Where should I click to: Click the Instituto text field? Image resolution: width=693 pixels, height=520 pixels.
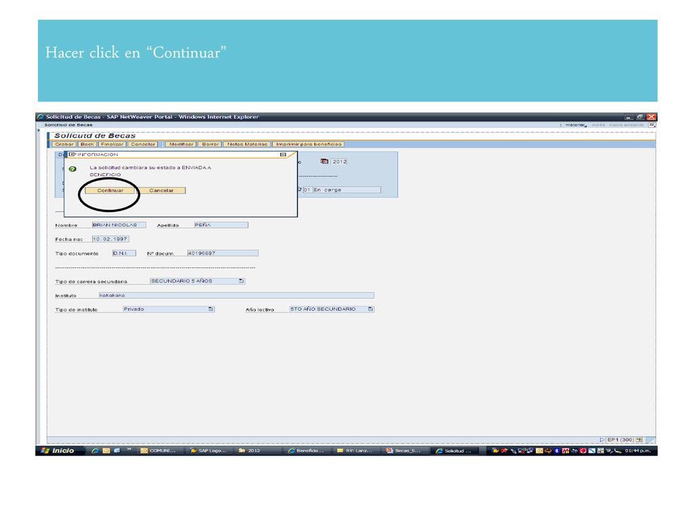236,295
